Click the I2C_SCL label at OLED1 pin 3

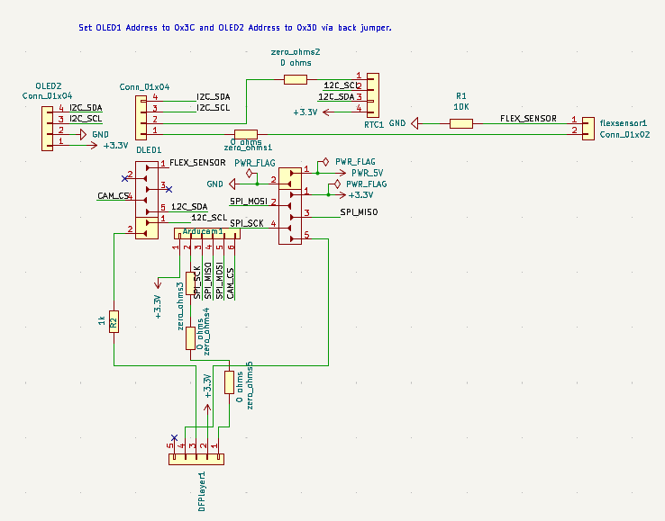click(214, 108)
